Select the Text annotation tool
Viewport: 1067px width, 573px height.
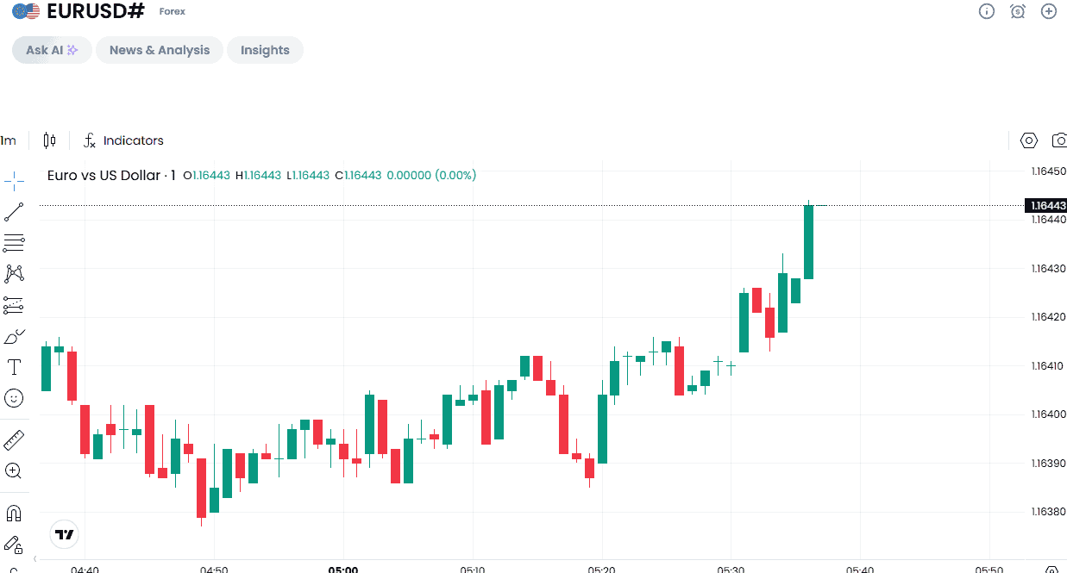tap(14, 367)
